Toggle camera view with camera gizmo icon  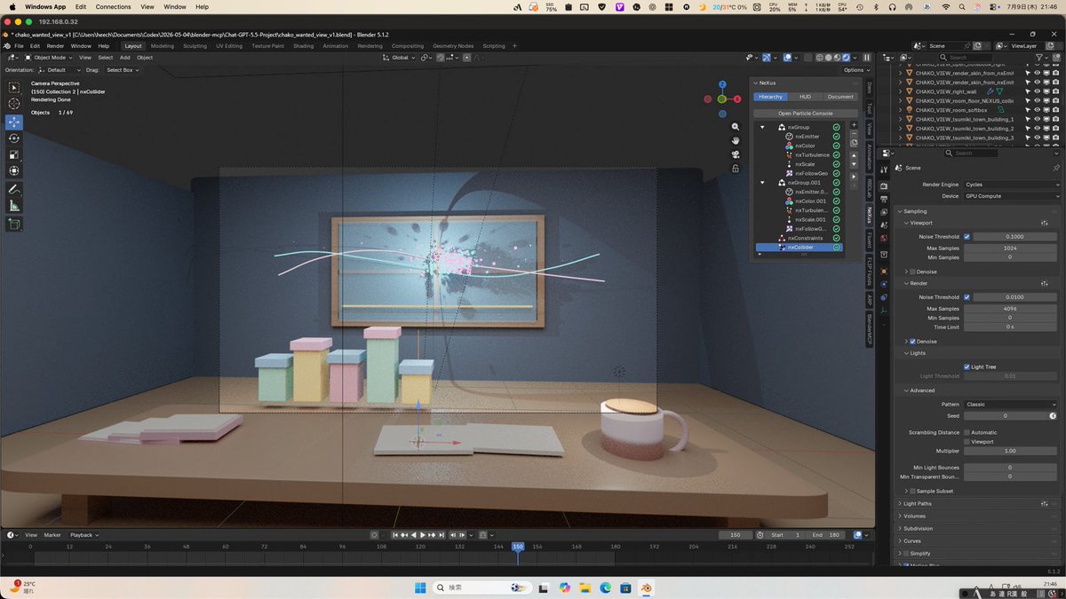[x=736, y=154]
